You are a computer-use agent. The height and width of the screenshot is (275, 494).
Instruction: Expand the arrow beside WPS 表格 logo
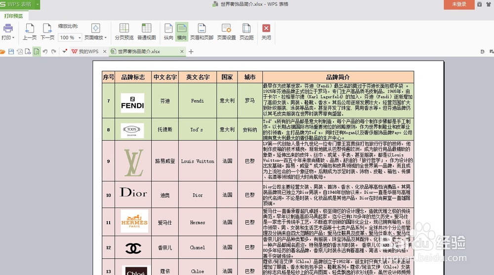(x=38, y=4)
